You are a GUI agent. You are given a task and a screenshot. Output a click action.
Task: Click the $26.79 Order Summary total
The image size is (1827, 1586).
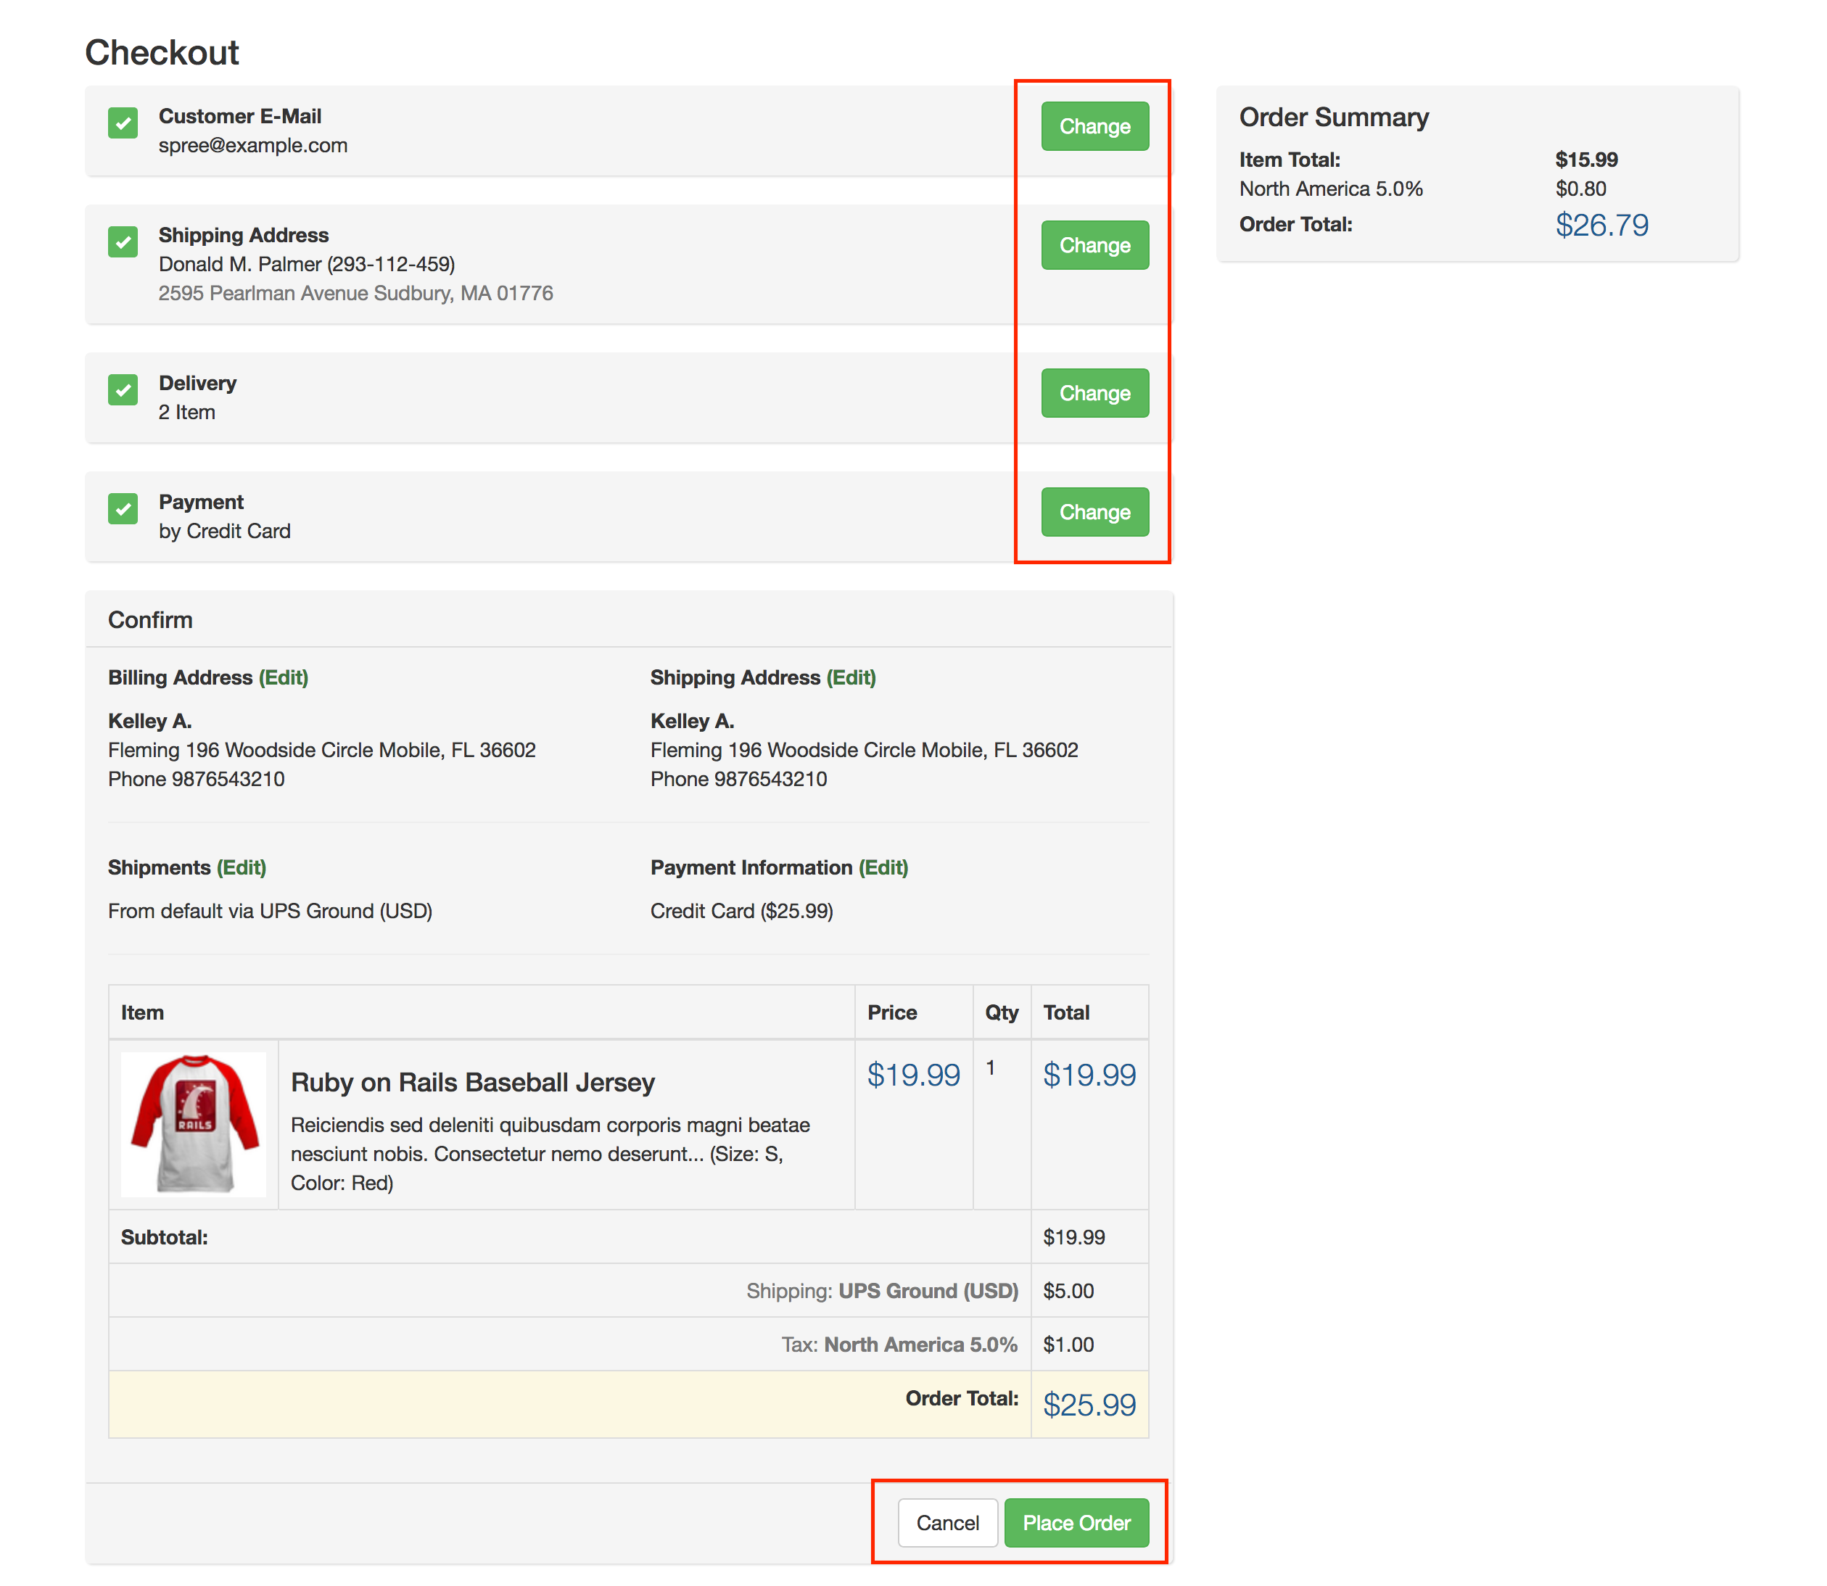tap(1601, 226)
